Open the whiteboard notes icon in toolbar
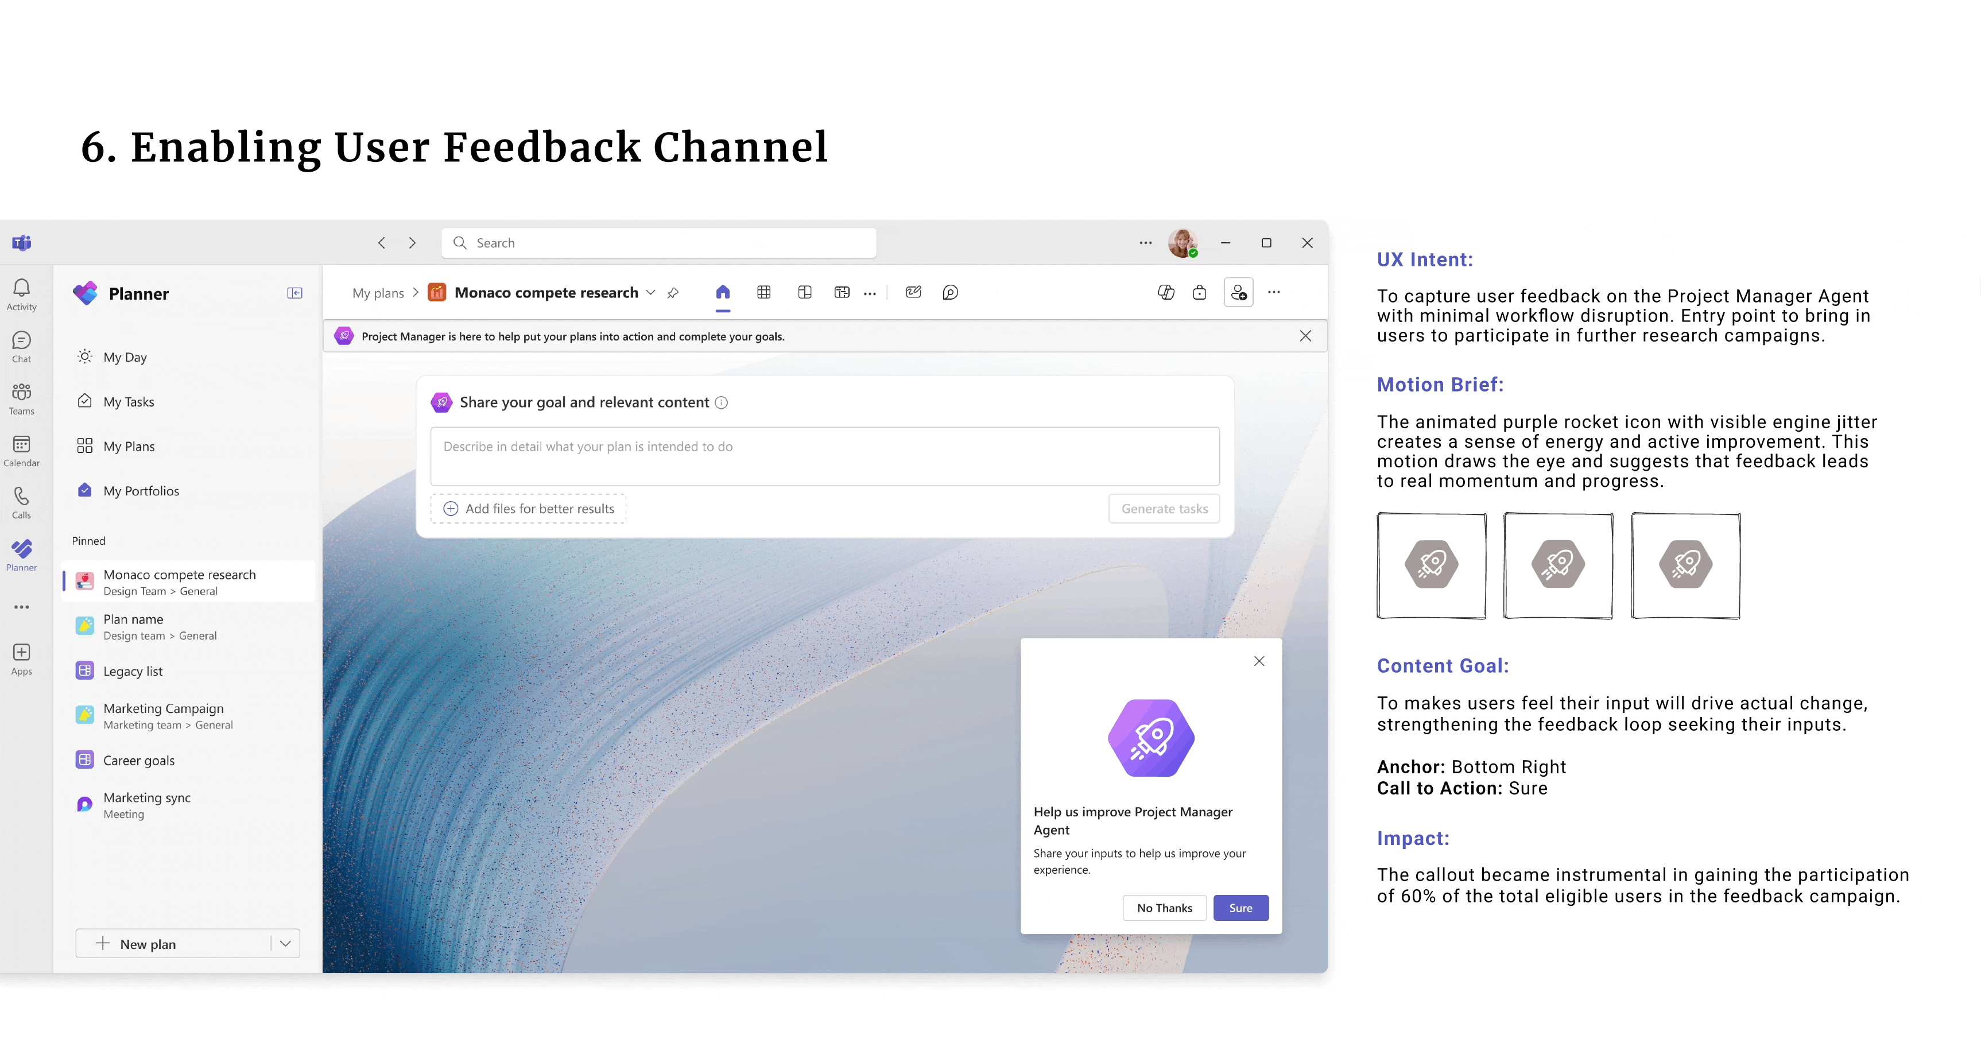Image resolution: width=1981 pixels, height=1058 pixels. (914, 292)
